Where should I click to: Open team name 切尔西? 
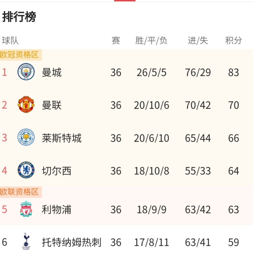tap(57, 171)
